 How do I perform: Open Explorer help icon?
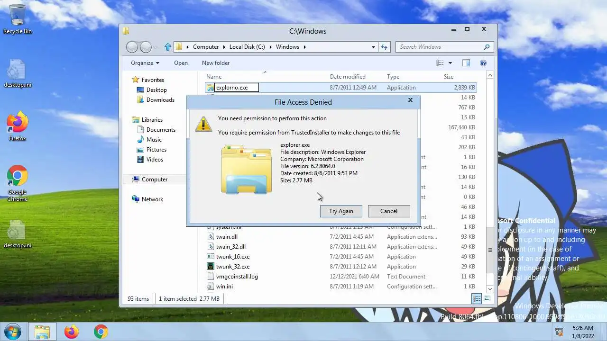[x=483, y=63]
